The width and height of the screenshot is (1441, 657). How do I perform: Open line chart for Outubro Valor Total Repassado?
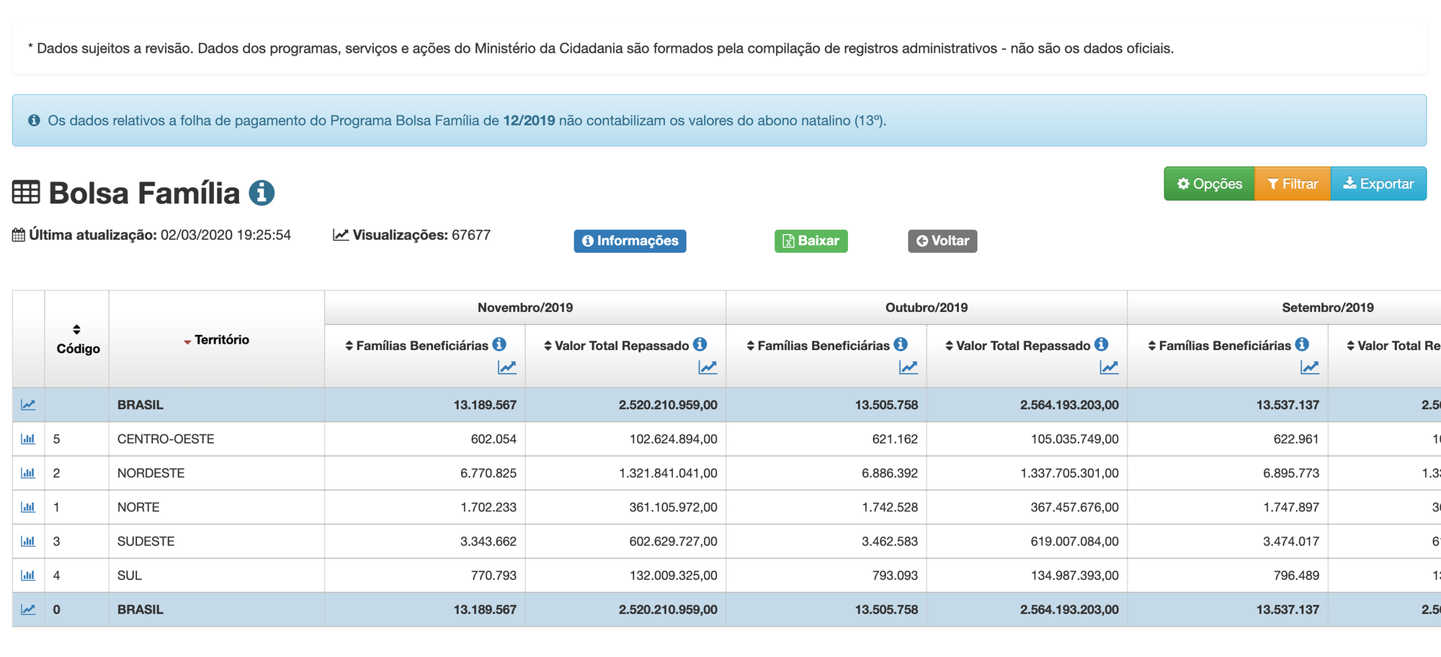point(1109,367)
